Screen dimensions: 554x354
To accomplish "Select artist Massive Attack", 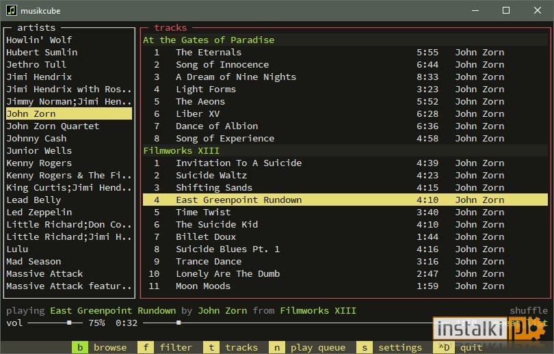I will point(69,274).
